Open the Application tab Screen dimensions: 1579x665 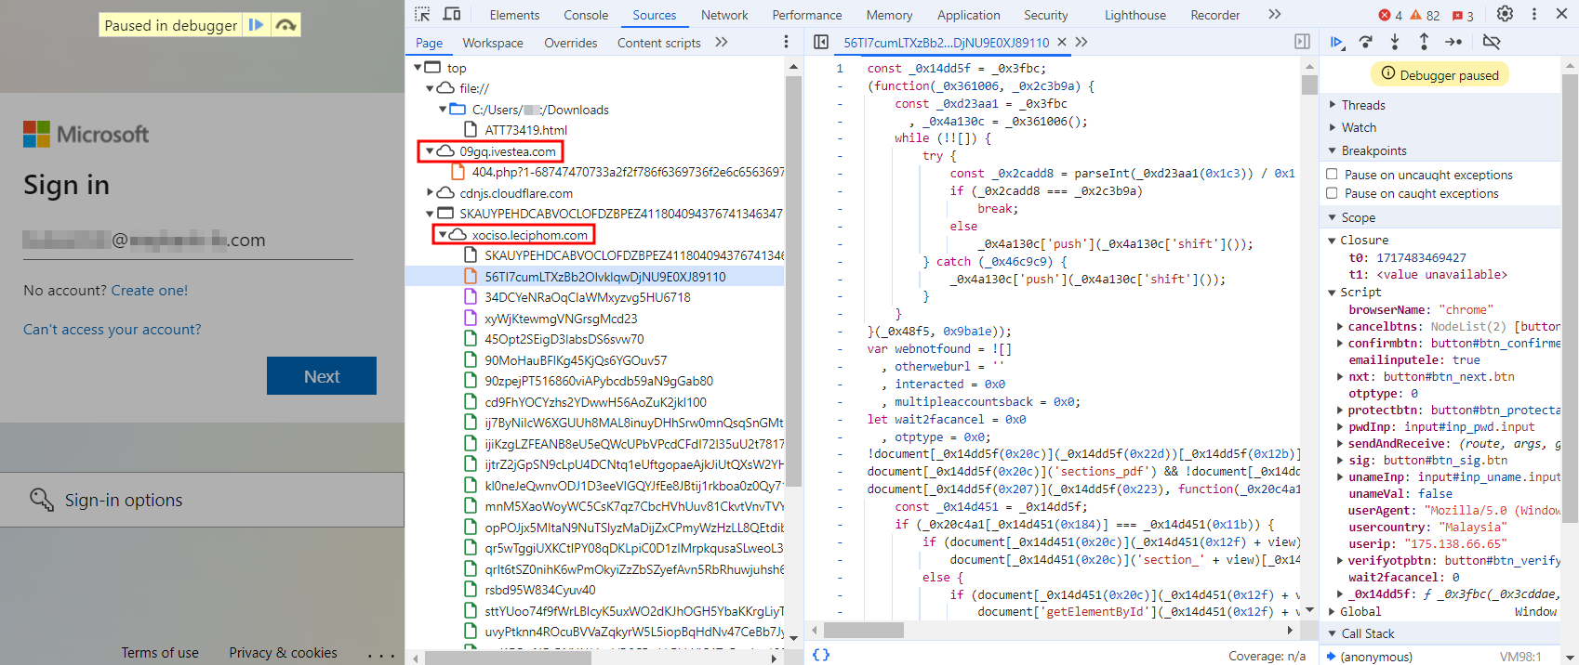tap(968, 15)
